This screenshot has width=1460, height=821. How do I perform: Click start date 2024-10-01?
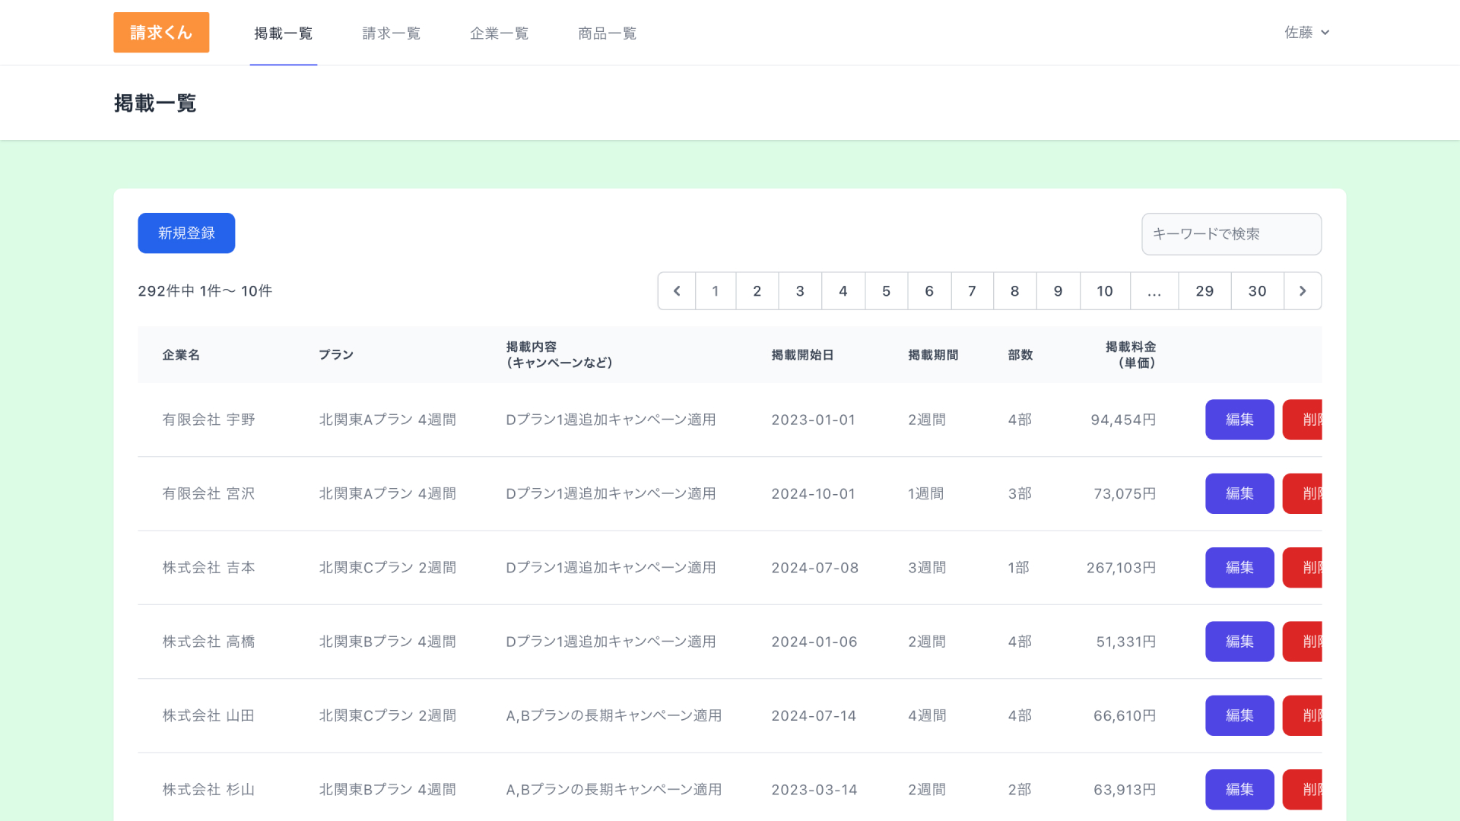pos(814,493)
